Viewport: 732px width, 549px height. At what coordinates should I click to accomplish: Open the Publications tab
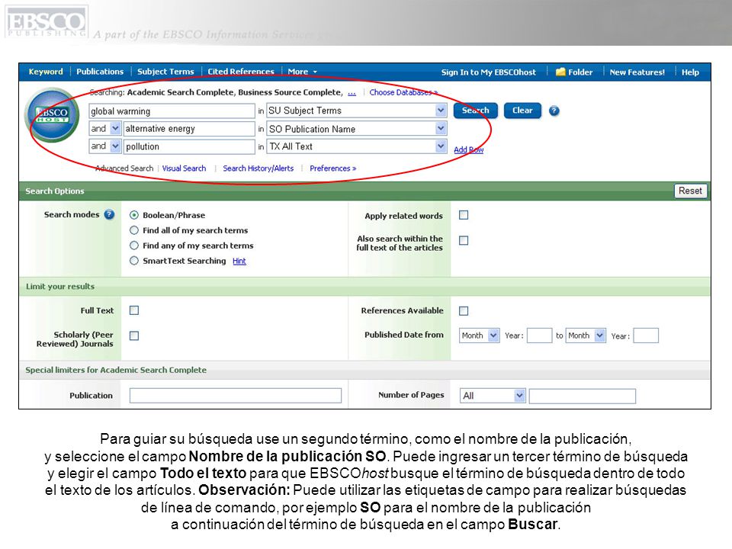point(100,72)
